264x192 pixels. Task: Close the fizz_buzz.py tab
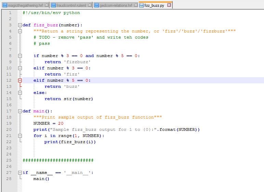(169, 5)
